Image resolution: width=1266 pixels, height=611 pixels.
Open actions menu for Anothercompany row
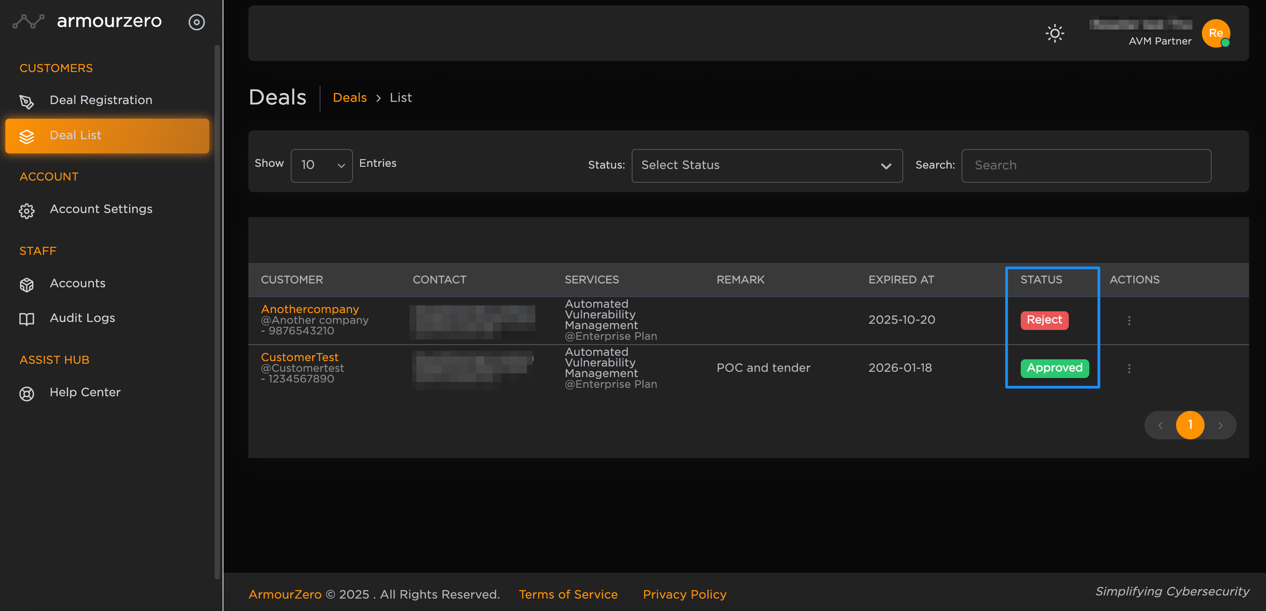[x=1129, y=321]
